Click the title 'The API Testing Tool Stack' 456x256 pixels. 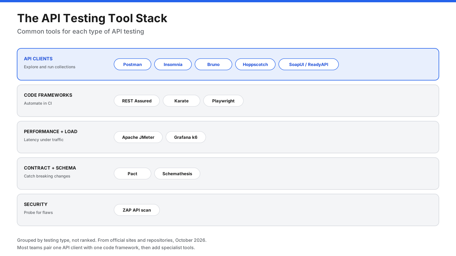(92, 18)
